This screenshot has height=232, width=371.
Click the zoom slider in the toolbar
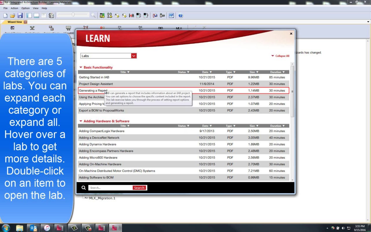click(73, 15)
